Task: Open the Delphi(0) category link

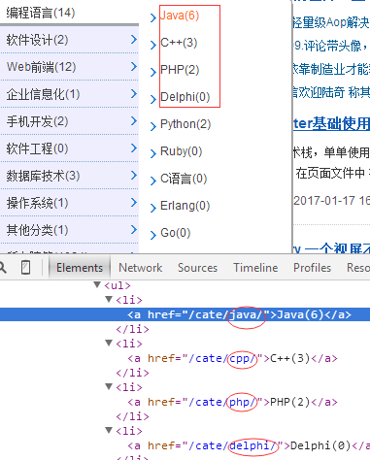Action: click(x=185, y=97)
